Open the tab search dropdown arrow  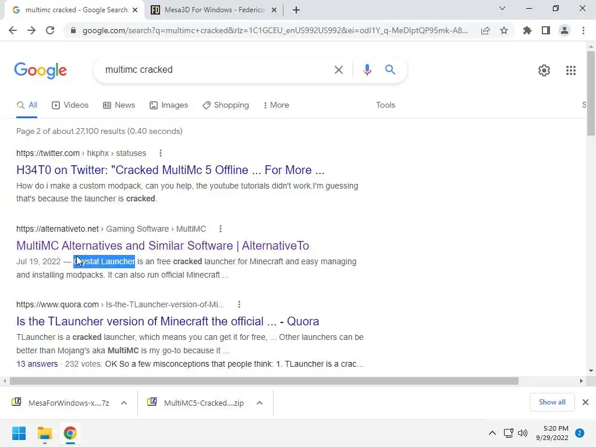point(502,8)
